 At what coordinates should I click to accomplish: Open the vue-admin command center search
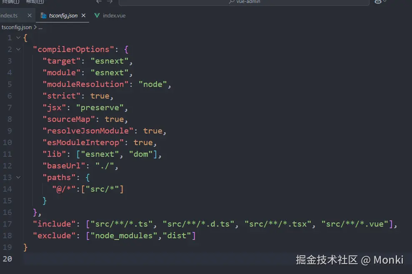coord(244,2)
